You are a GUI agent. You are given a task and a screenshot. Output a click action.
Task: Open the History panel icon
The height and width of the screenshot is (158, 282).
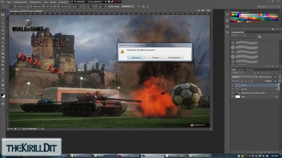(227, 14)
